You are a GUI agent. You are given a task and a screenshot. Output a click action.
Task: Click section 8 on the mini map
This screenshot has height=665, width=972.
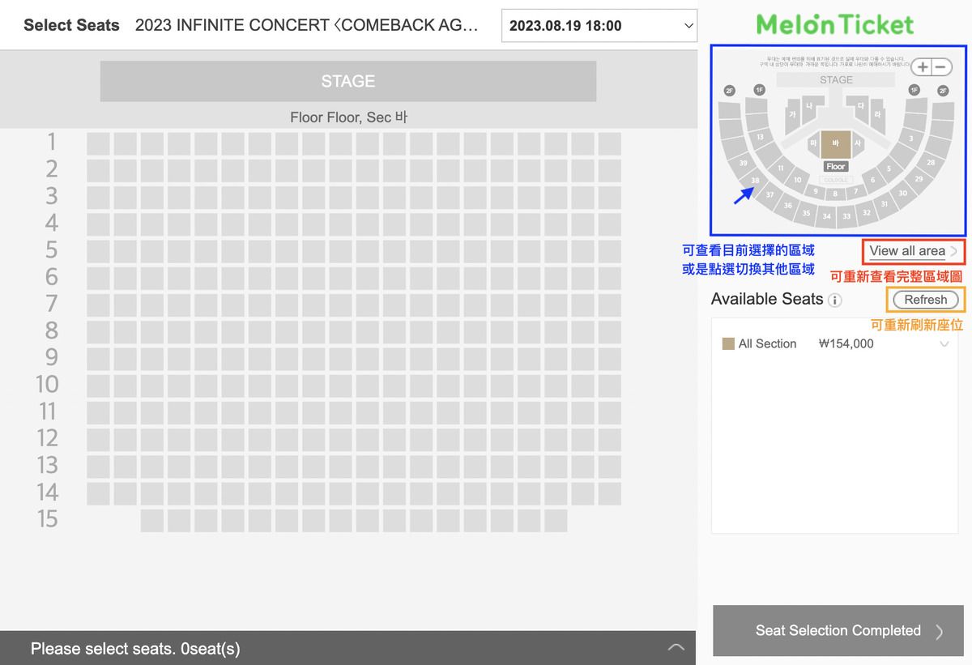tap(835, 194)
